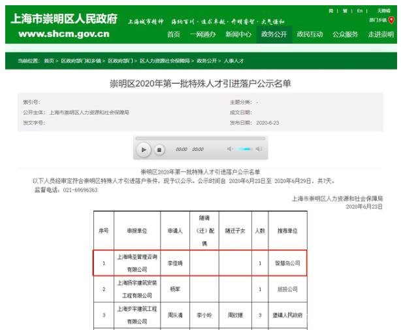Click spouse name 李小玲 in row 3
This screenshot has height=330, width=401.
[204, 315]
